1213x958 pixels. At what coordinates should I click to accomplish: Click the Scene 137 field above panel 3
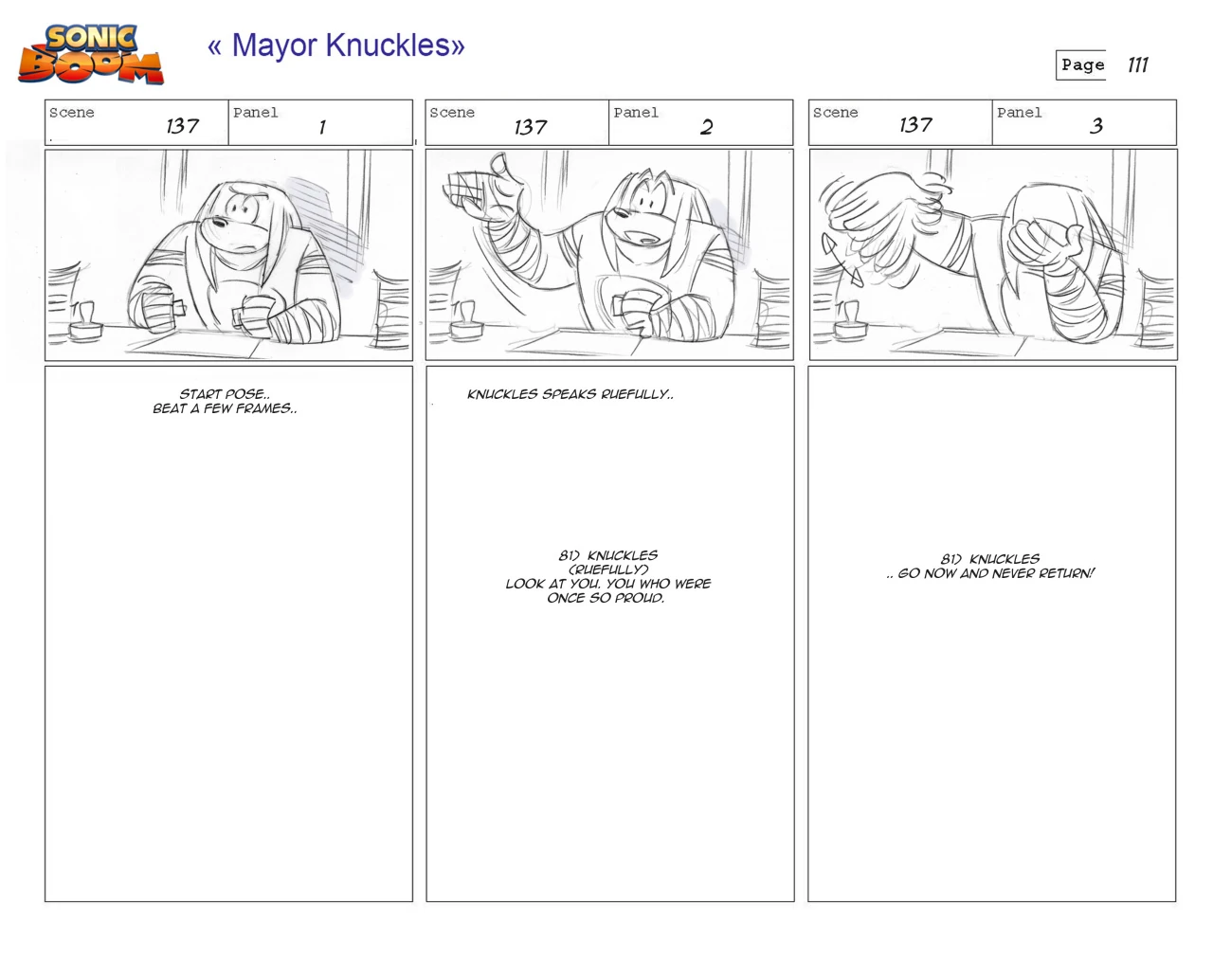coord(900,122)
